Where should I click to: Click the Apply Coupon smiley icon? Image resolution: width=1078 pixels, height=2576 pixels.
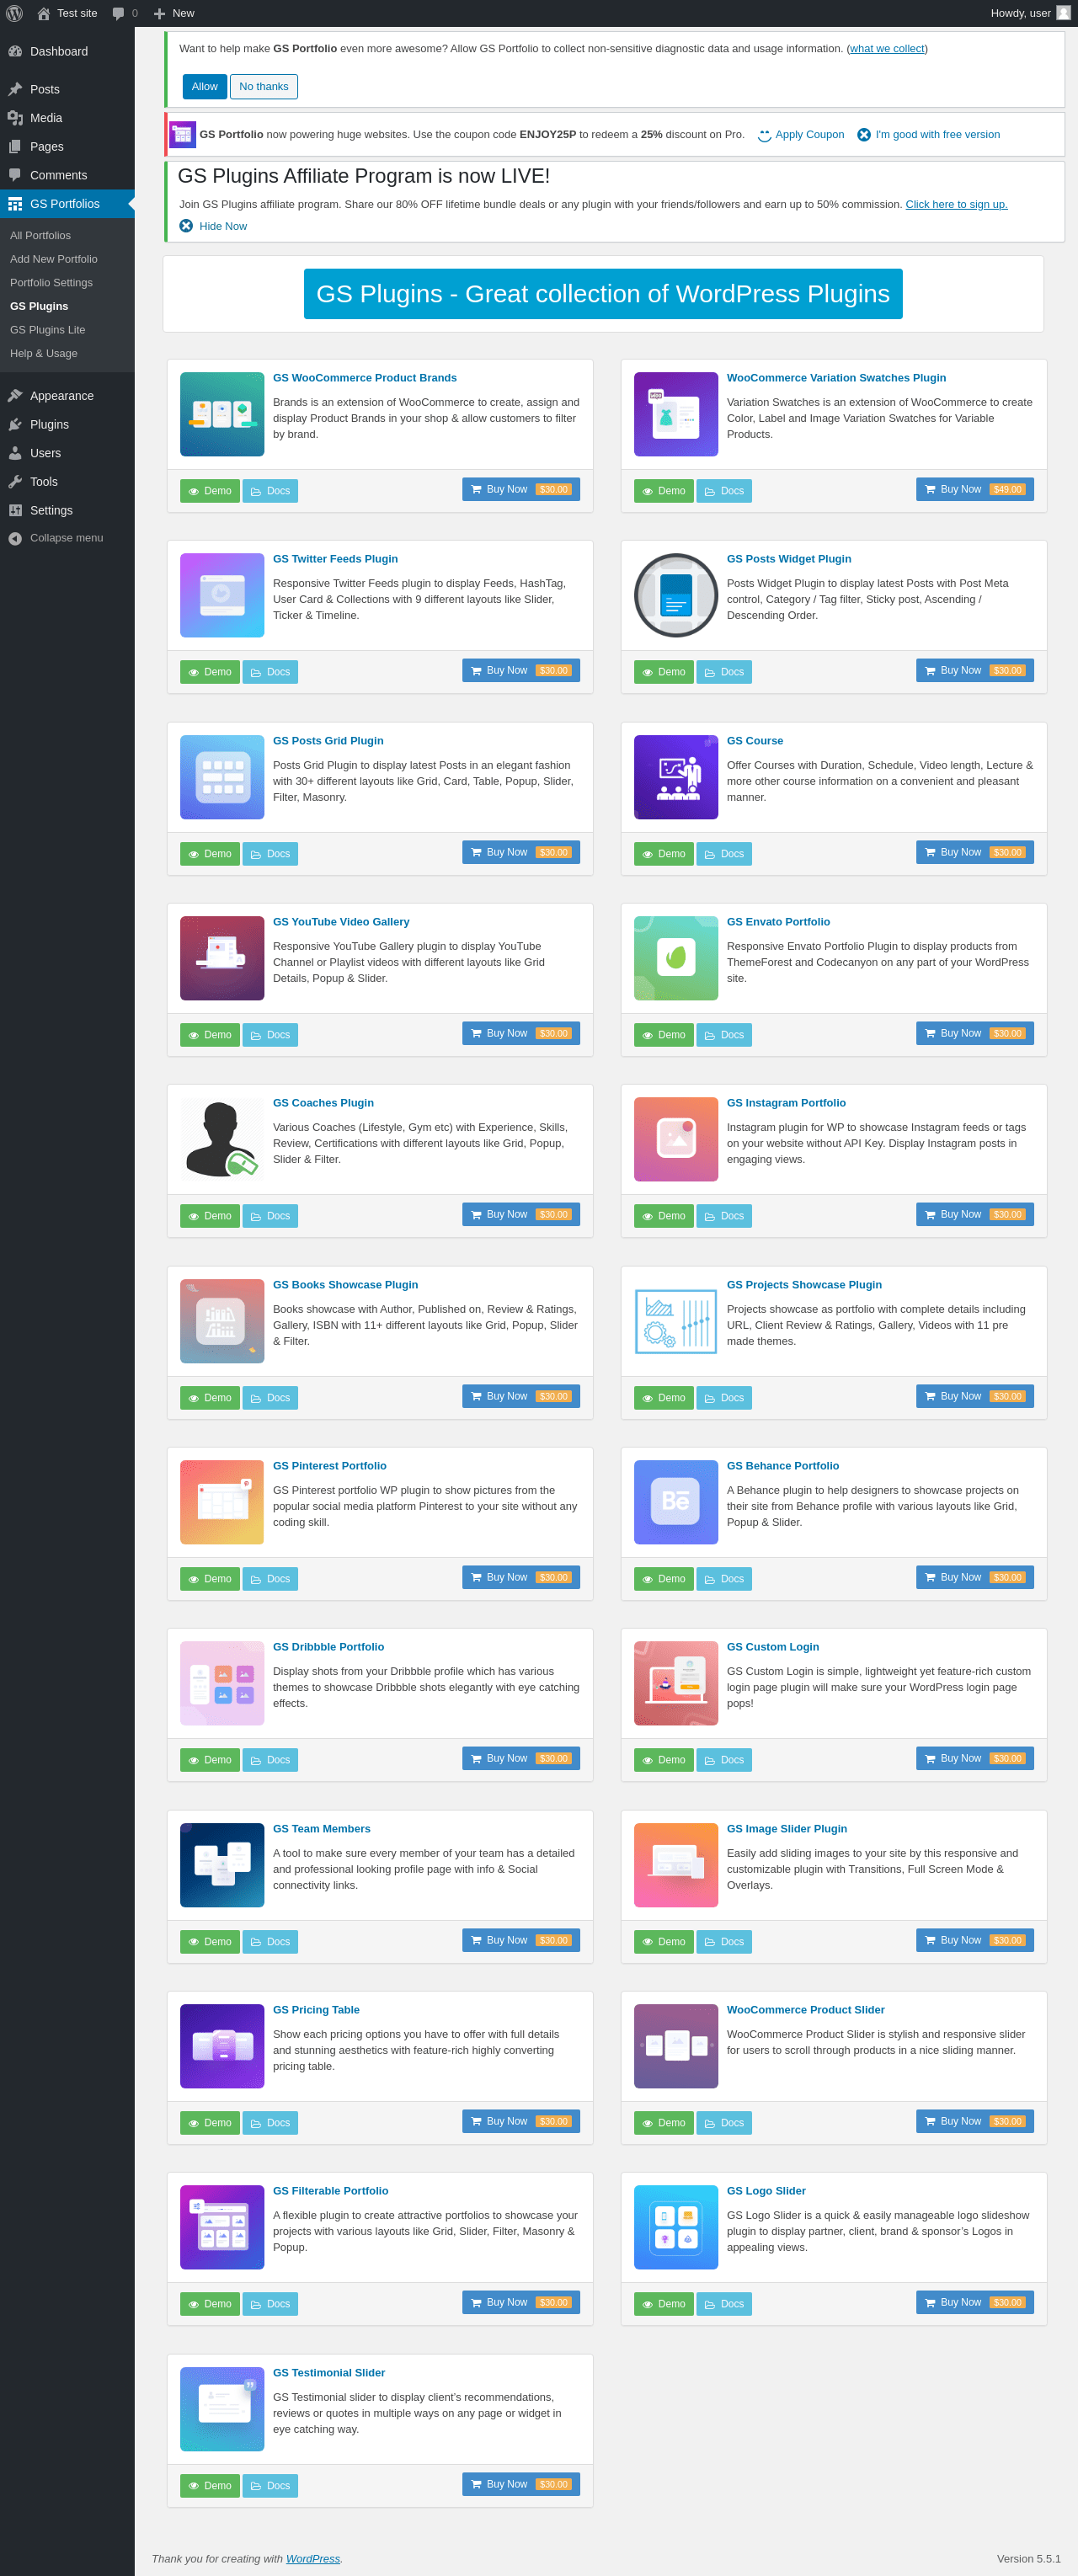pos(764,135)
